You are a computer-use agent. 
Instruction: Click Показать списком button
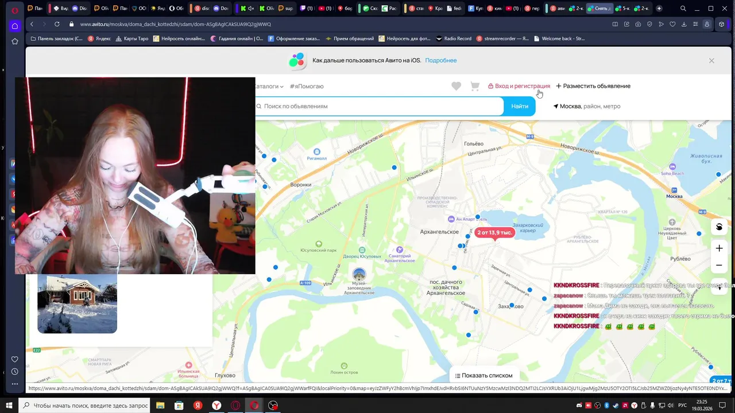483,375
